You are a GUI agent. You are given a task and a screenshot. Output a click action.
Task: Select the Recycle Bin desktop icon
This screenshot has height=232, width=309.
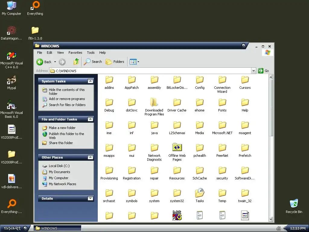(x=294, y=206)
